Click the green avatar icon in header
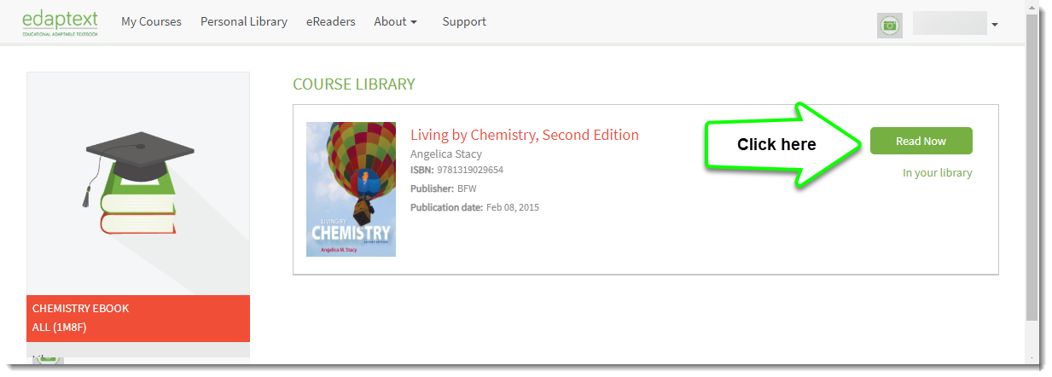The width and height of the screenshot is (1052, 377). point(890,26)
